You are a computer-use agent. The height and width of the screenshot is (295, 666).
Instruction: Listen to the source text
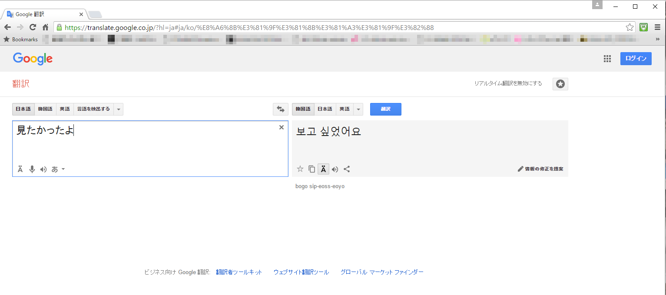point(43,169)
